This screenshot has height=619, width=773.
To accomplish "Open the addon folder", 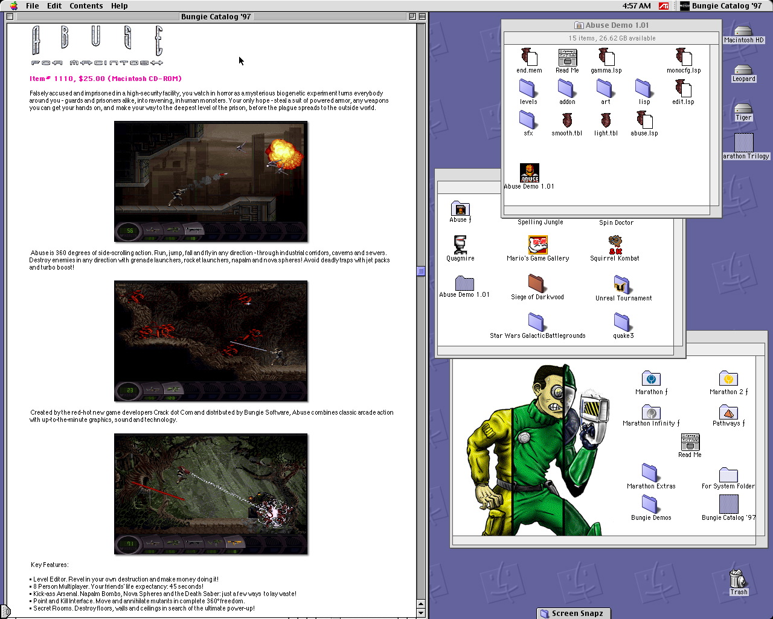I will [x=567, y=89].
